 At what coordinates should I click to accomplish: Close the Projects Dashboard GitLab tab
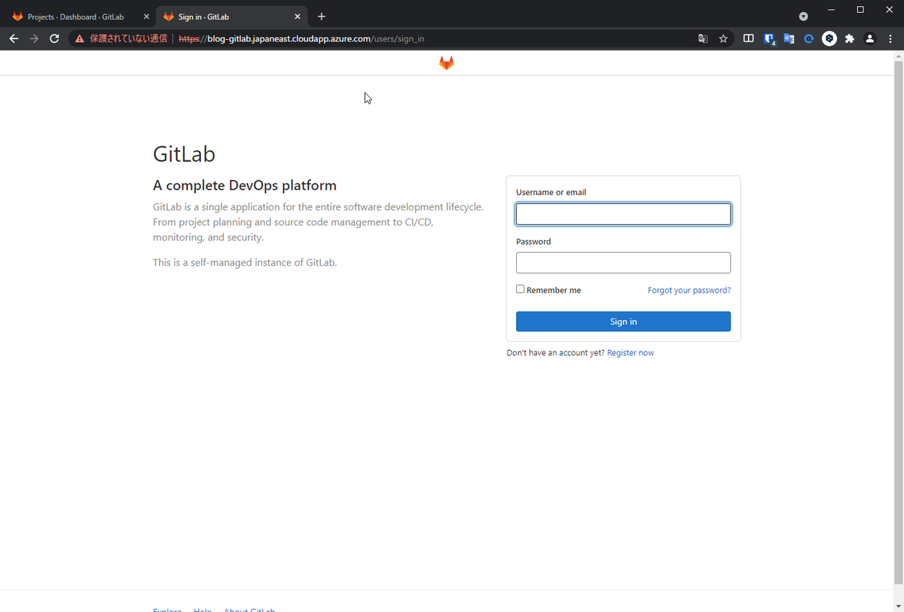coord(146,17)
